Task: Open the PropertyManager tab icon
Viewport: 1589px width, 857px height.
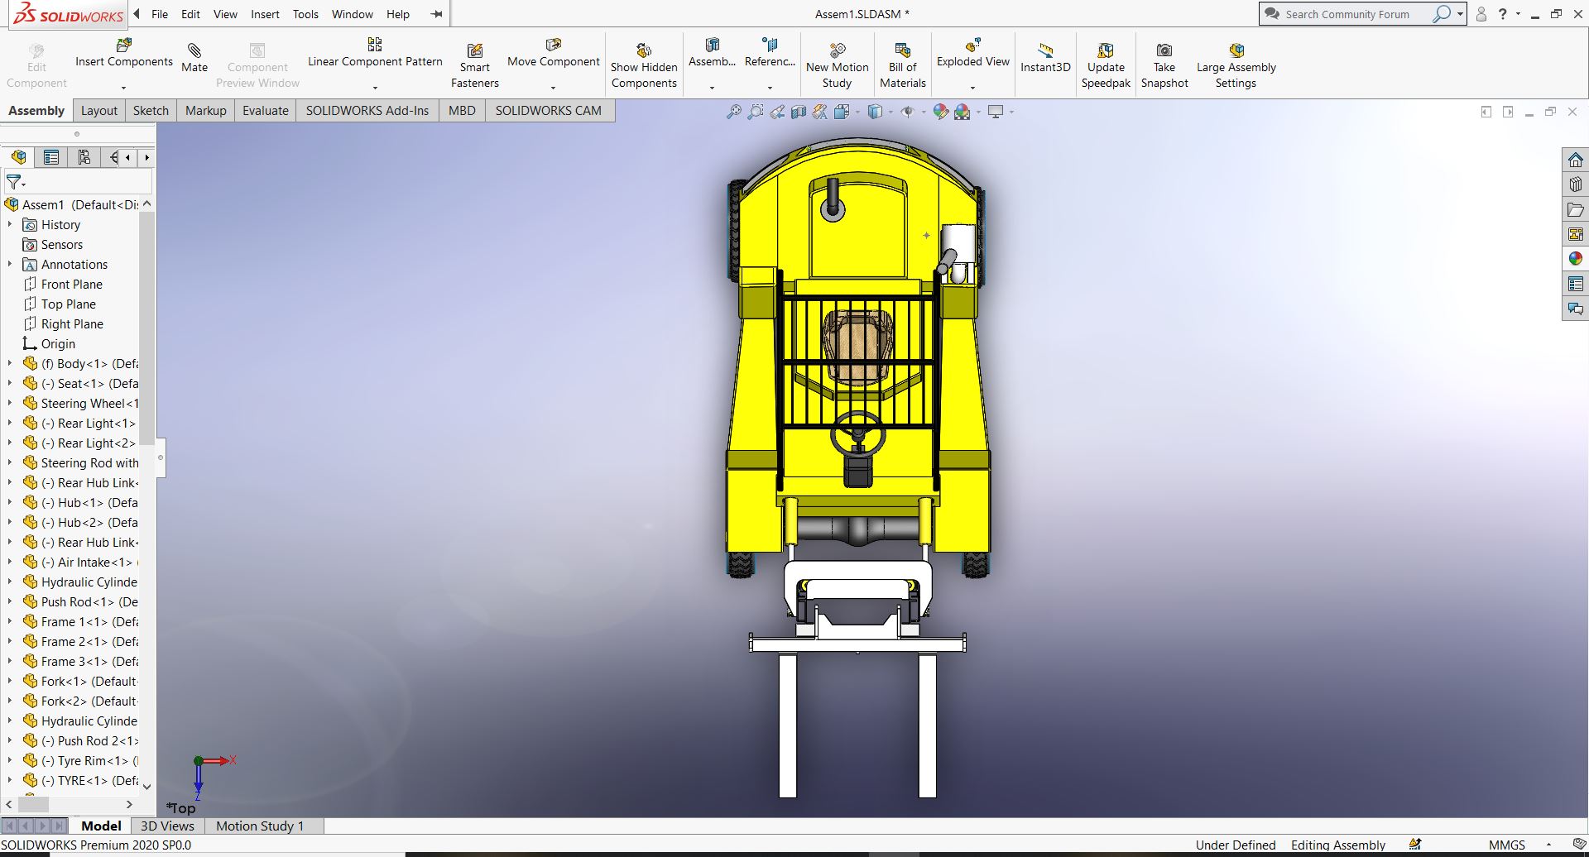Action: coord(51,157)
